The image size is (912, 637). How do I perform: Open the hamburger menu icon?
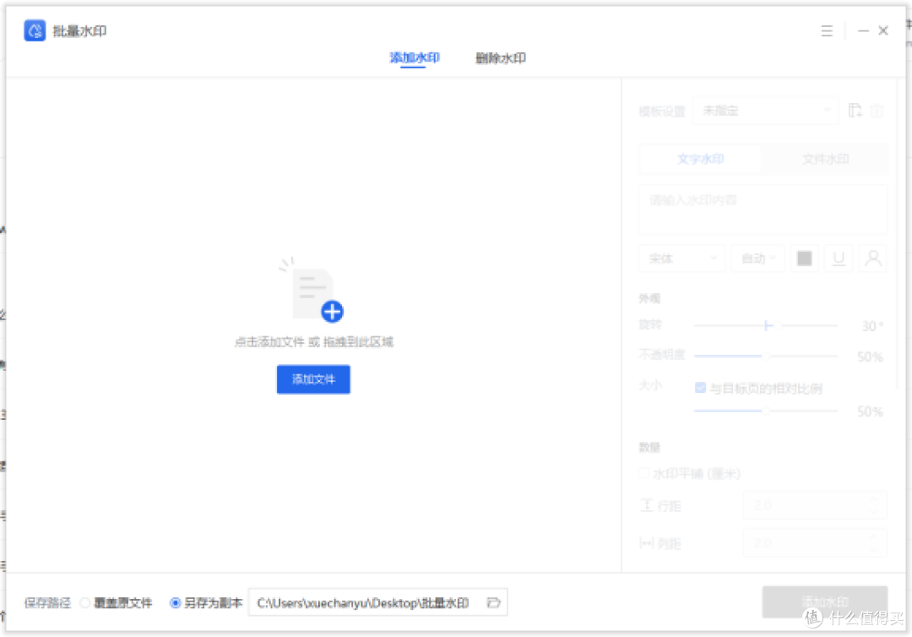[827, 30]
